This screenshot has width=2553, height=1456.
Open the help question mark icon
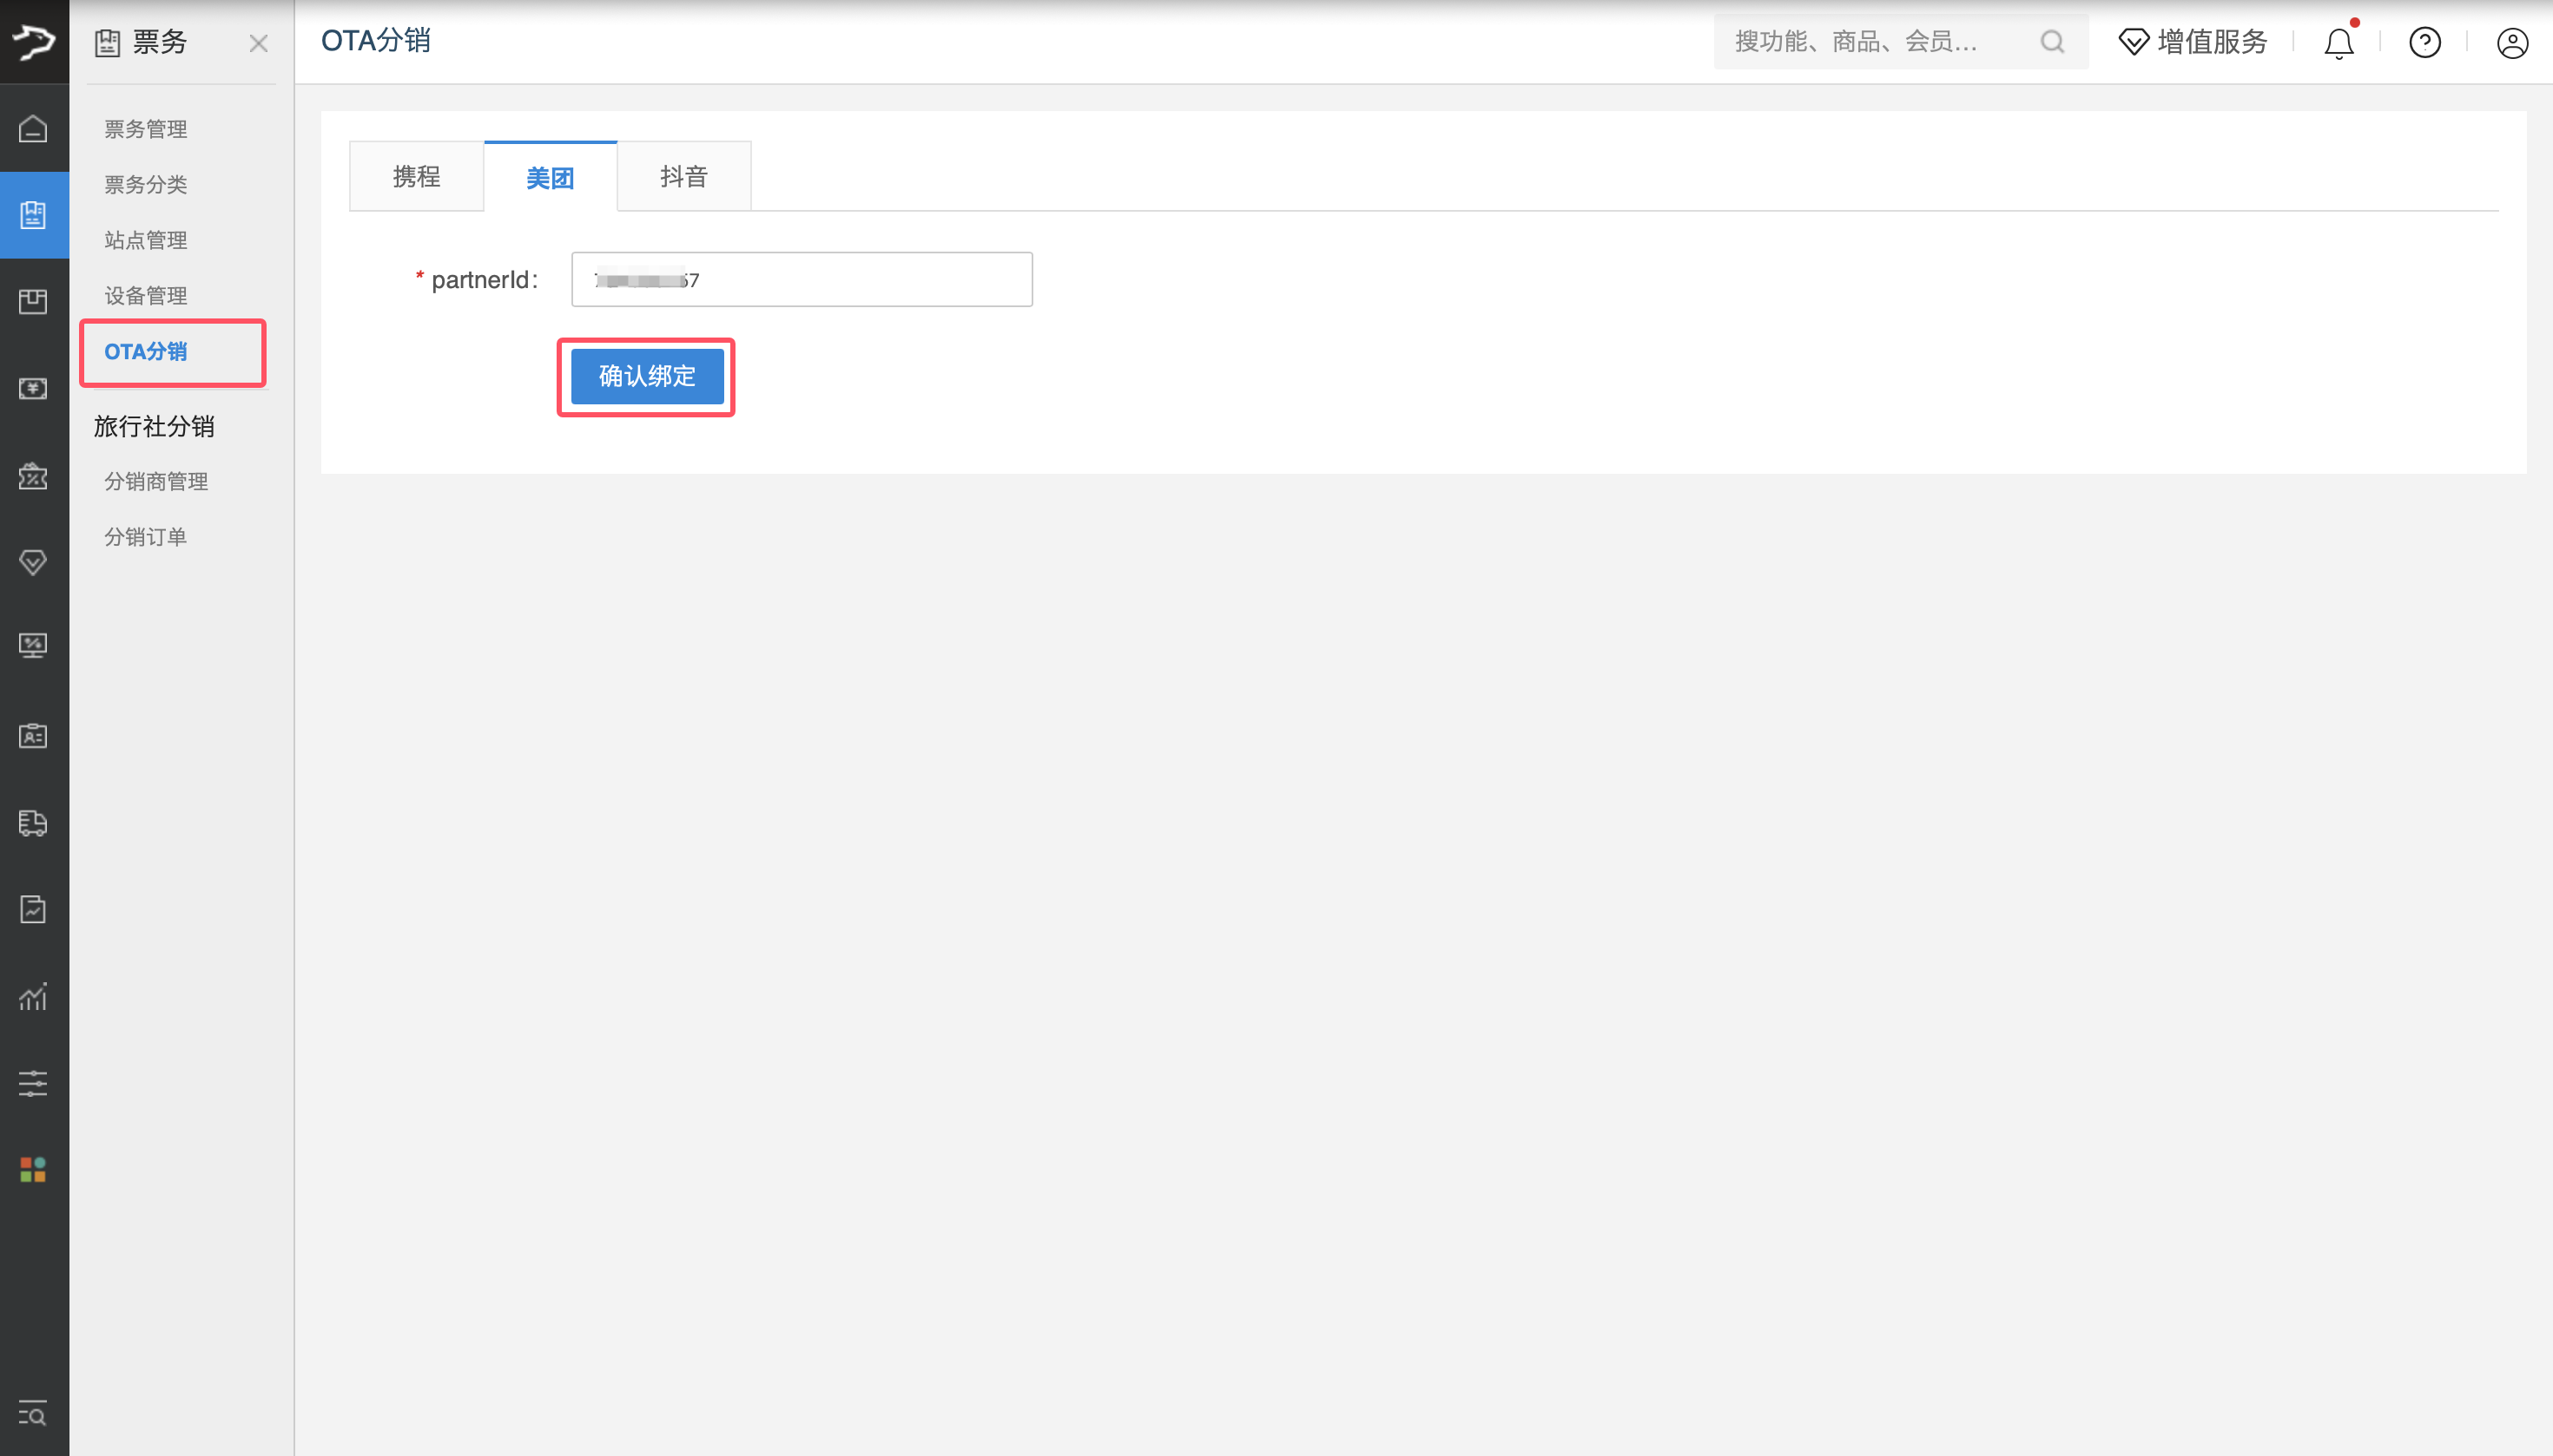2424,43
